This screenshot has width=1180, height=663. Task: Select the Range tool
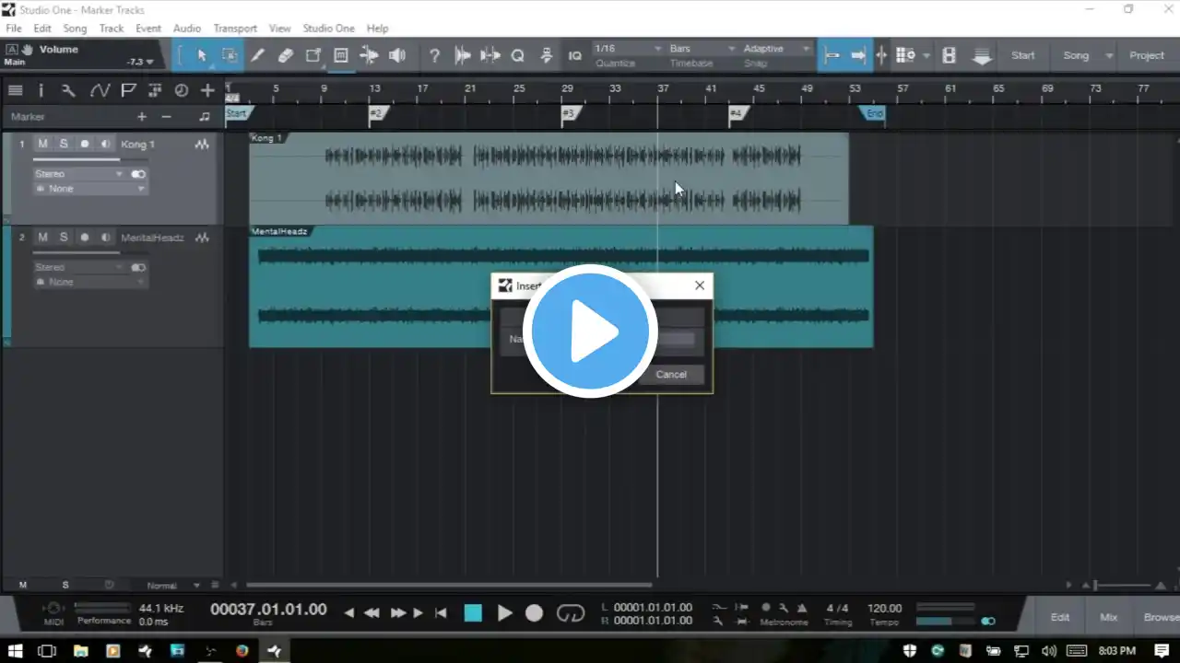point(230,55)
